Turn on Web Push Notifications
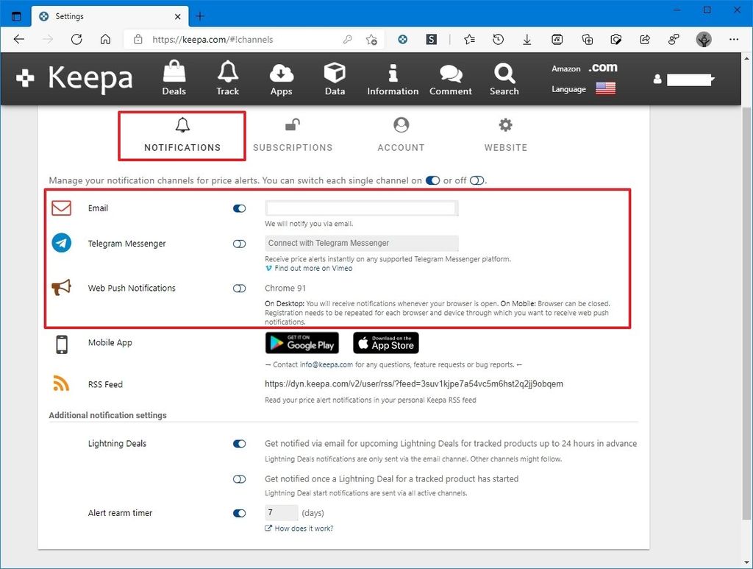 [239, 289]
